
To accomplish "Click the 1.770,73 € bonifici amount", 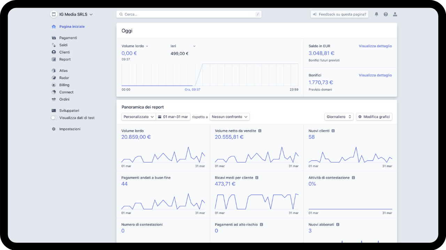I will pyautogui.click(x=321, y=82).
